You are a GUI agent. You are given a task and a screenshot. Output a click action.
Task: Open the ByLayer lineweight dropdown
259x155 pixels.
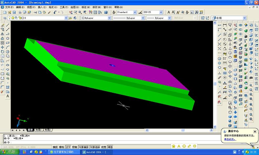click(169, 18)
